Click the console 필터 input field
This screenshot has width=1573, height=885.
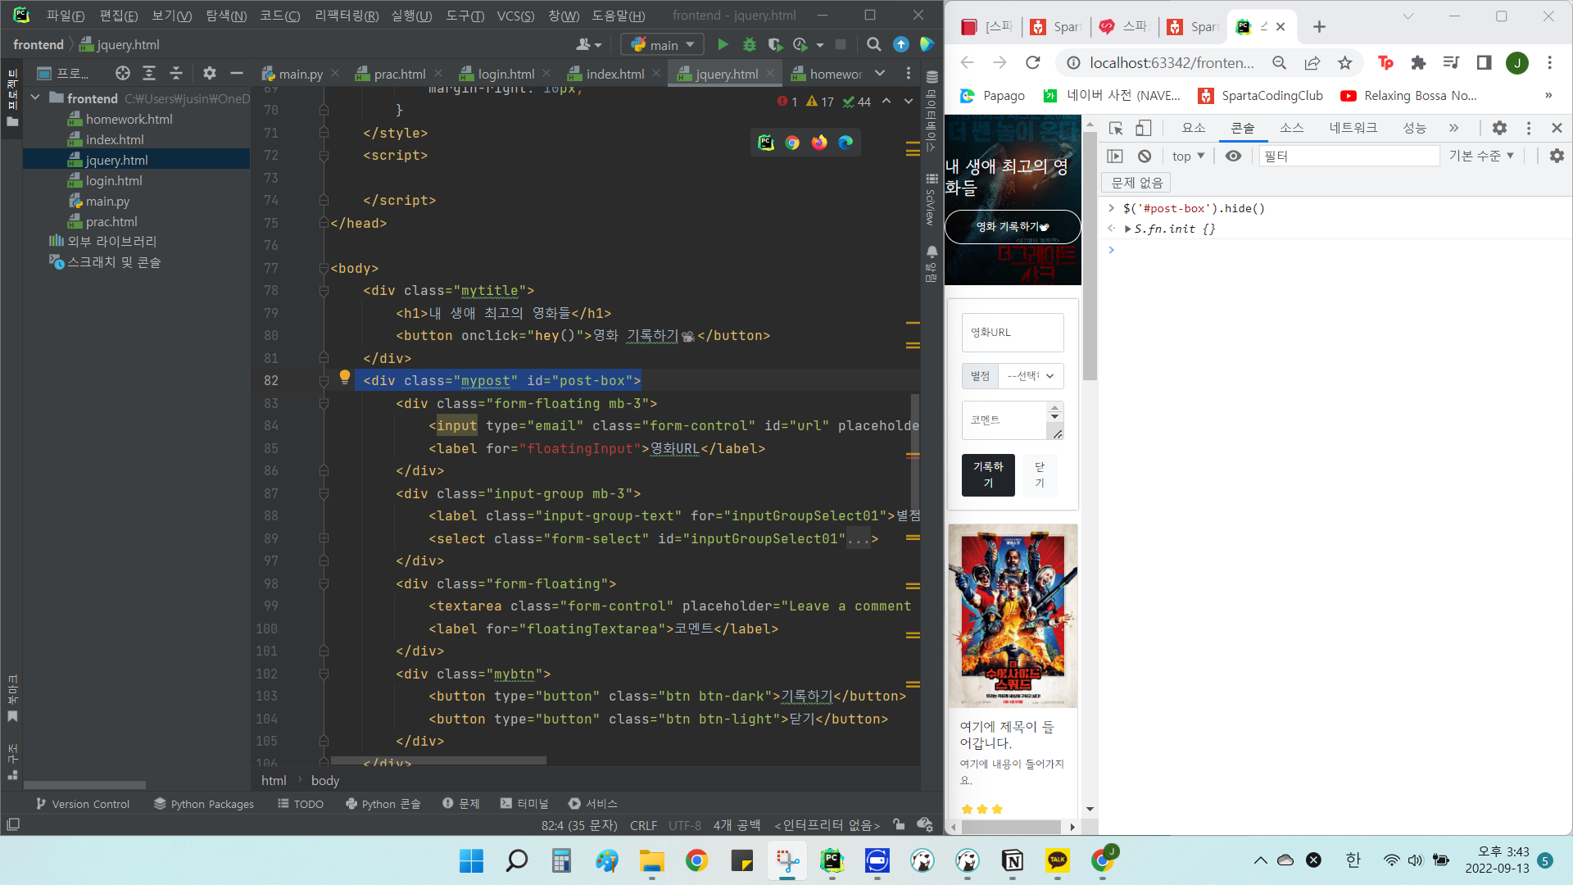click(1349, 156)
